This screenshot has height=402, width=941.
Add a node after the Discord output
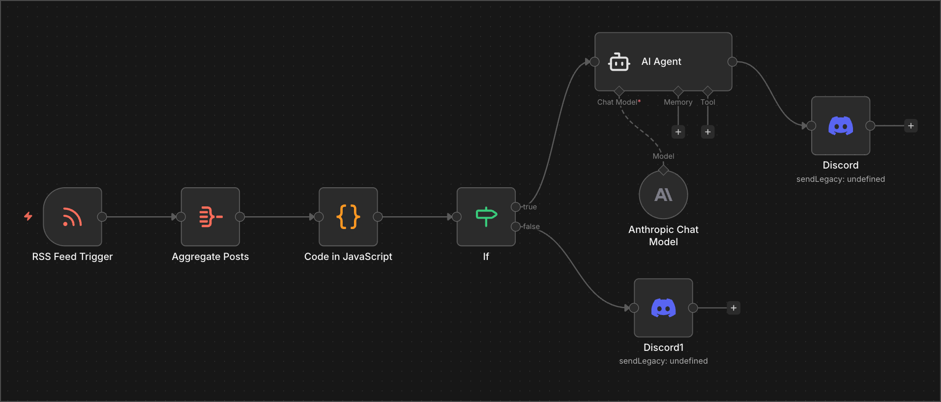click(911, 126)
